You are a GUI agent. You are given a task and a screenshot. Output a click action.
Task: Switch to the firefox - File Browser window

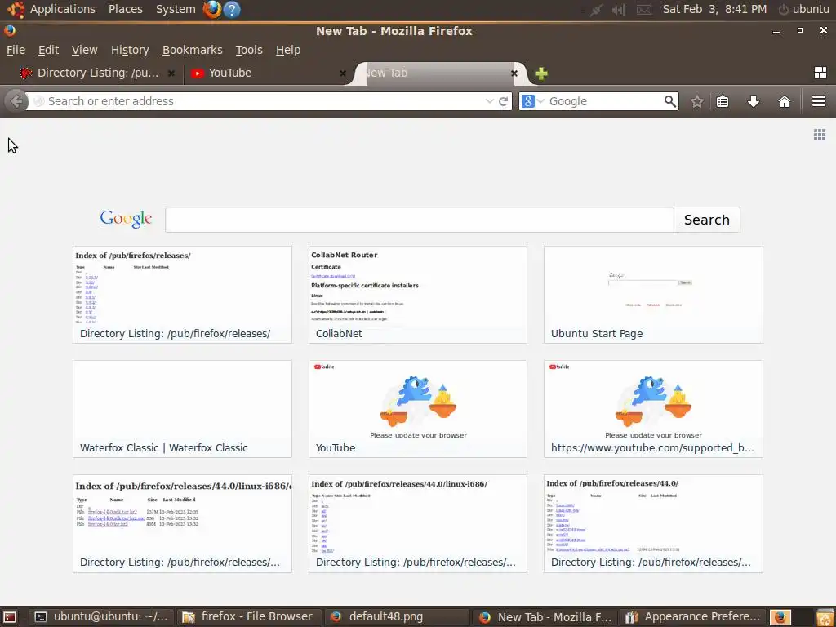[x=247, y=617]
